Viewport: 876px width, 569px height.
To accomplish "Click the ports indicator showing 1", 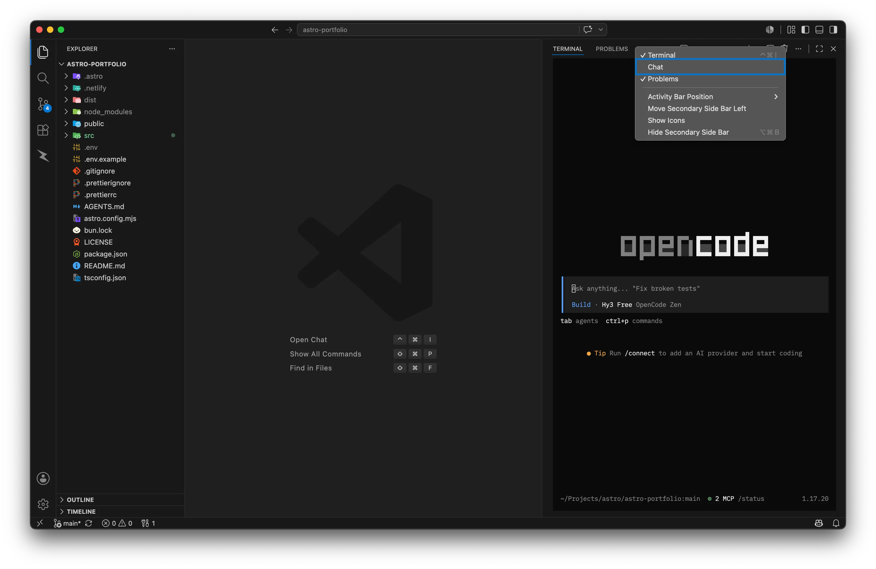I will click(148, 523).
